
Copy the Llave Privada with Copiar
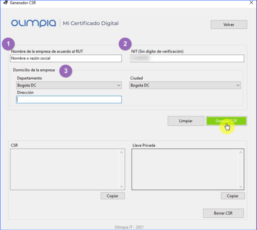[x=232, y=196]
